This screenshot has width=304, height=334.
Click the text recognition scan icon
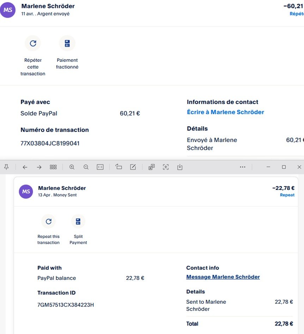pos(166,167)
